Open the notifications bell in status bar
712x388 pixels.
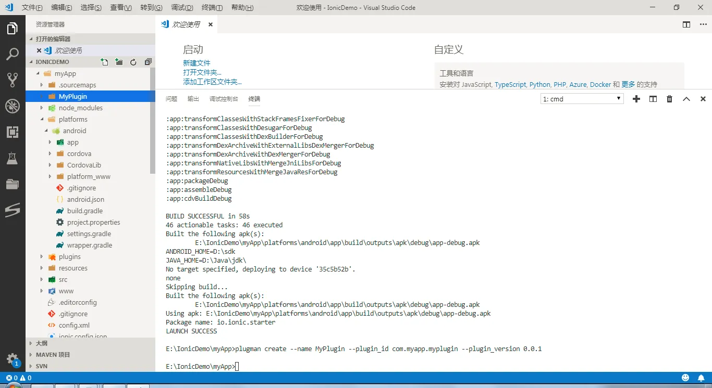[701, 378]
